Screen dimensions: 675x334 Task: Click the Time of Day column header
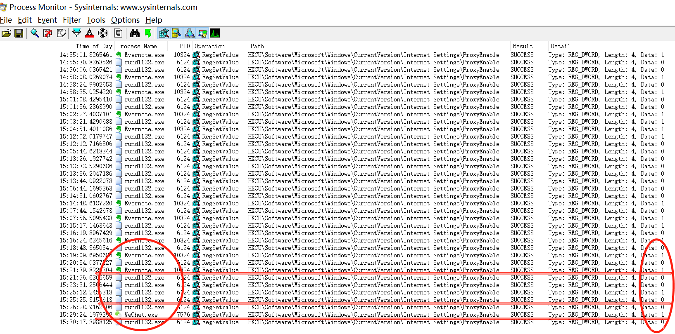94,46
